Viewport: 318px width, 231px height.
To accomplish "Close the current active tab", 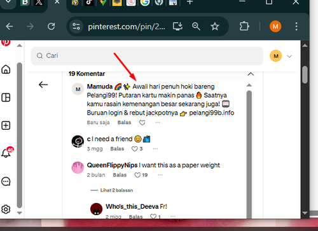I will pyautogui.click(x=57, y=2).
